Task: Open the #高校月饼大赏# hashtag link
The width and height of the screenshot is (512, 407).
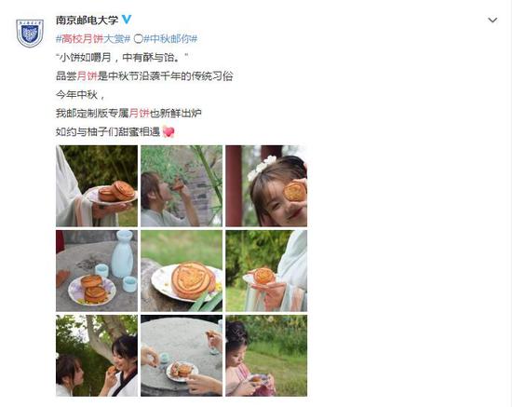Action: 93,39
